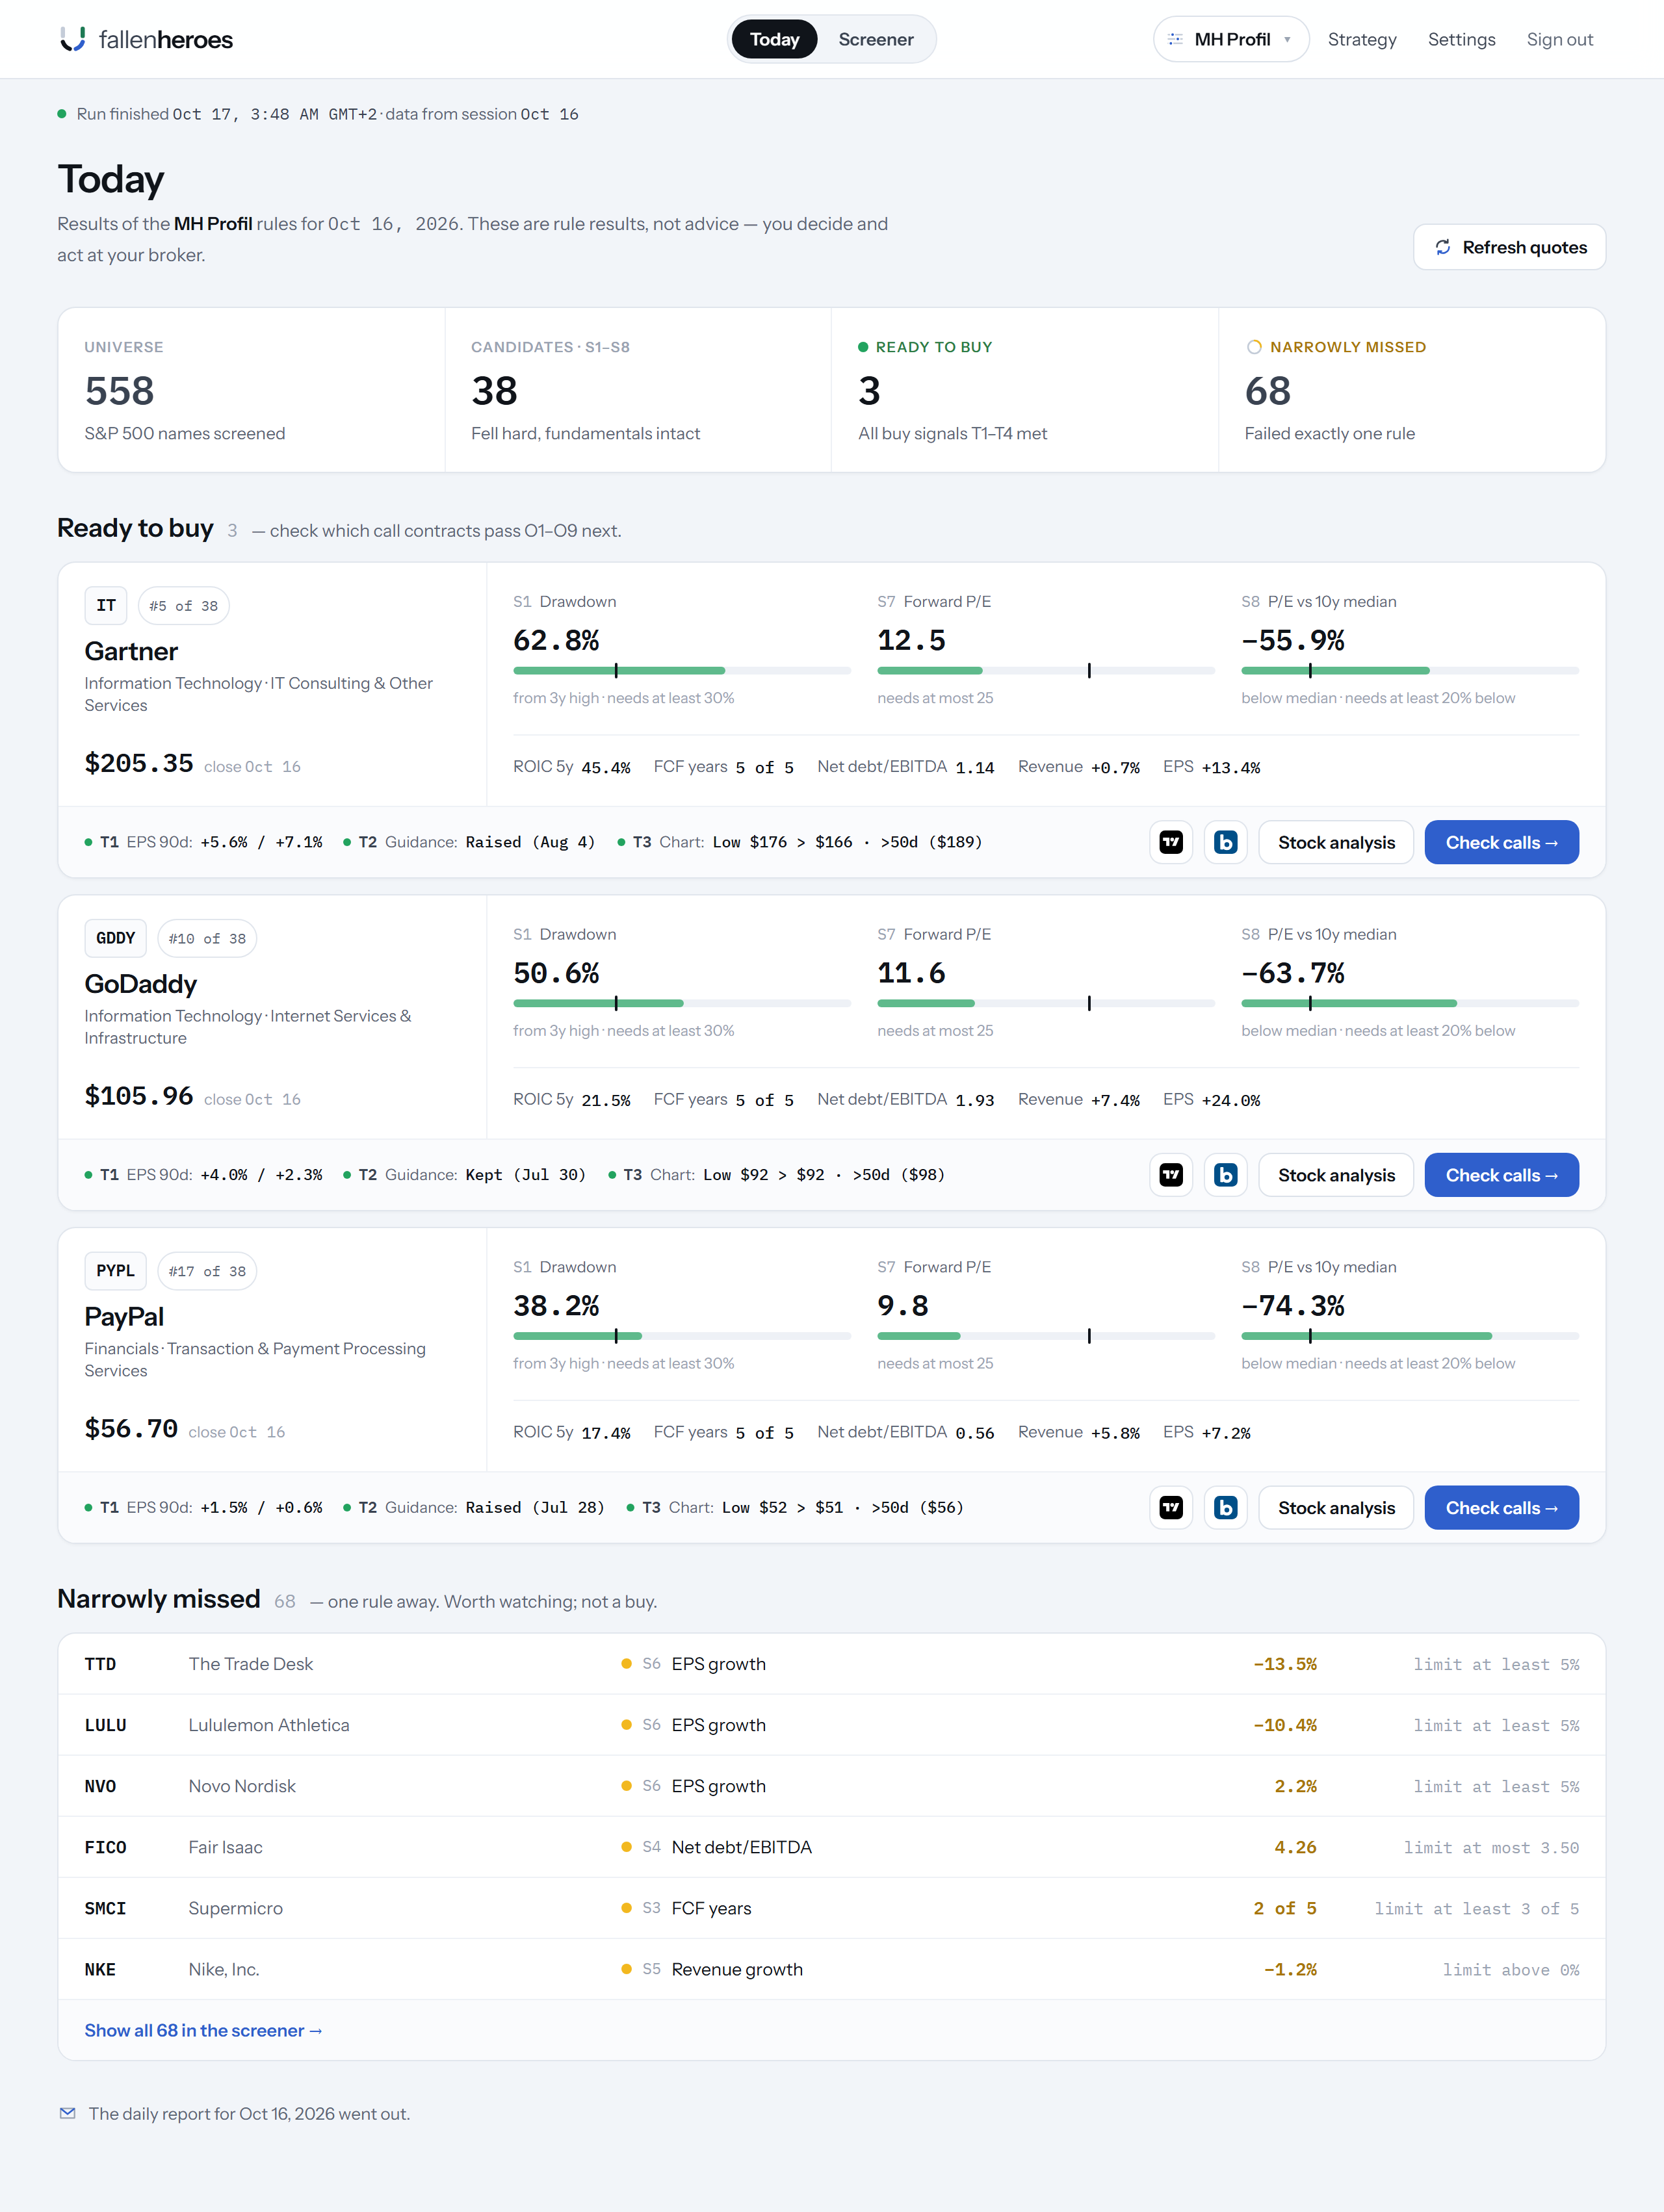Click the Ready to buy 3 summary card
Screen dimensions: 1664x2212
(x=1025, y=390)
